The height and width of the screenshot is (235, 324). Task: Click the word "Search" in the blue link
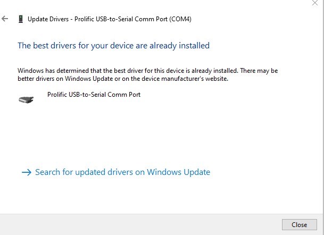coord(47,172)
